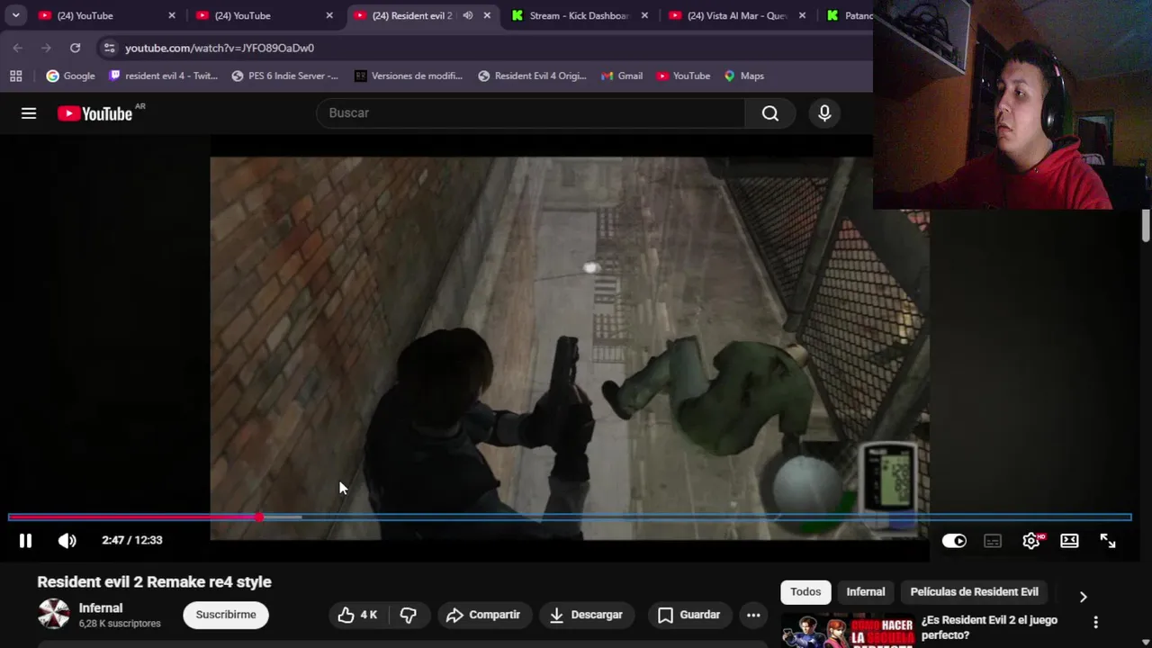
Task: Like the video (4 K)
Action: (358, 615)
